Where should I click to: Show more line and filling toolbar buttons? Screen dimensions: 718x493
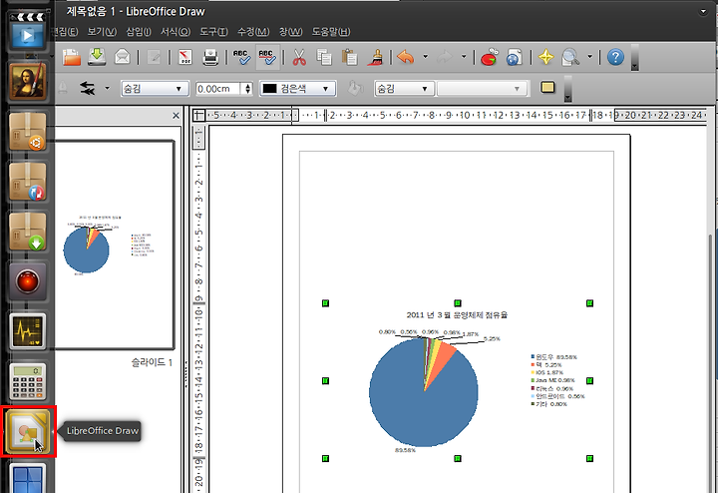[x=567, y=89]
